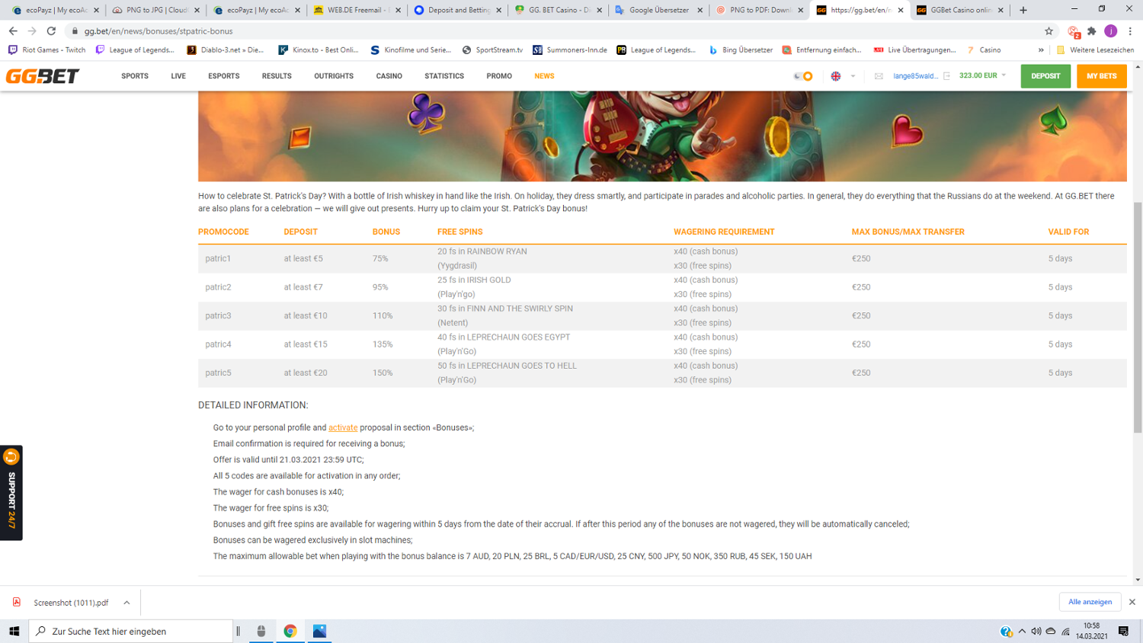Show hidden bookmarks with the chevron

click(1041, 50)
